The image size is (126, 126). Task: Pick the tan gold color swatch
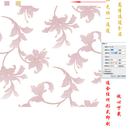[x=18, y=3]
